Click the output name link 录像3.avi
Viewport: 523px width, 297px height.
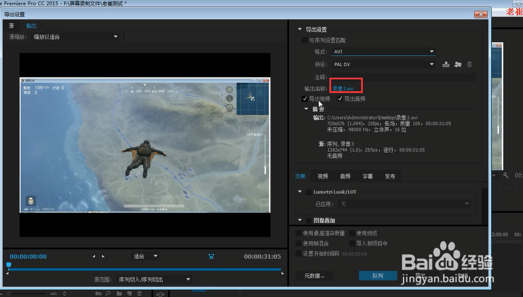coord(342,88)
